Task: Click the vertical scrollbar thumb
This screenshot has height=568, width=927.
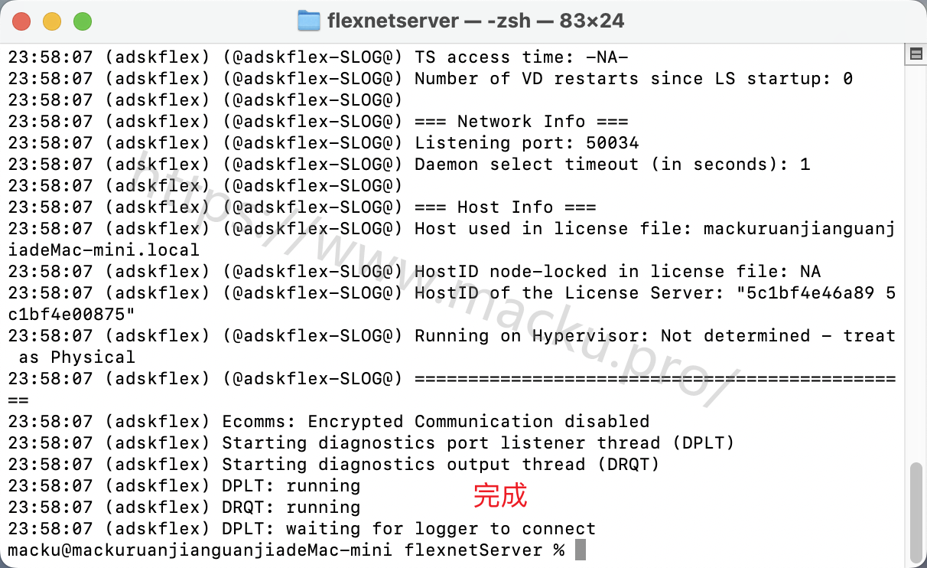Action: click(x=916, y=513)
